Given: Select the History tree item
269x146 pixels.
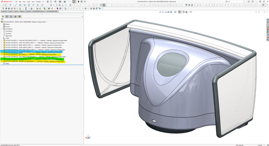Looking at the screenshot, I should pos(8,24).
